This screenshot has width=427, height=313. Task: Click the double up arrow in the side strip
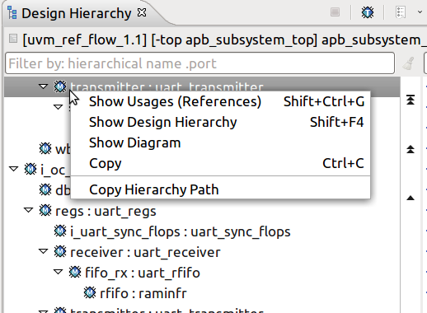411,149
